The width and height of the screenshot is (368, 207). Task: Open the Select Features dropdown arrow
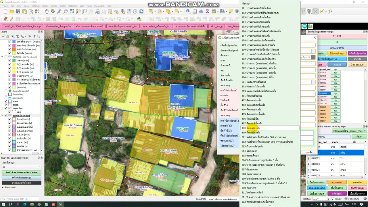pyautogui.click(x=154, y=11)
